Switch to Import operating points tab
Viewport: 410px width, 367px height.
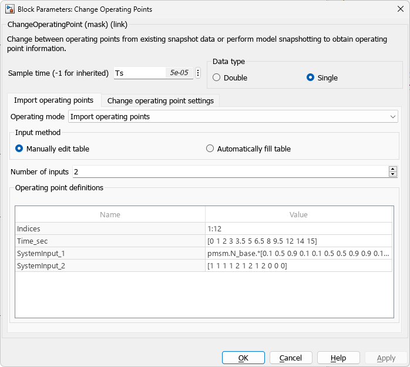53,100
